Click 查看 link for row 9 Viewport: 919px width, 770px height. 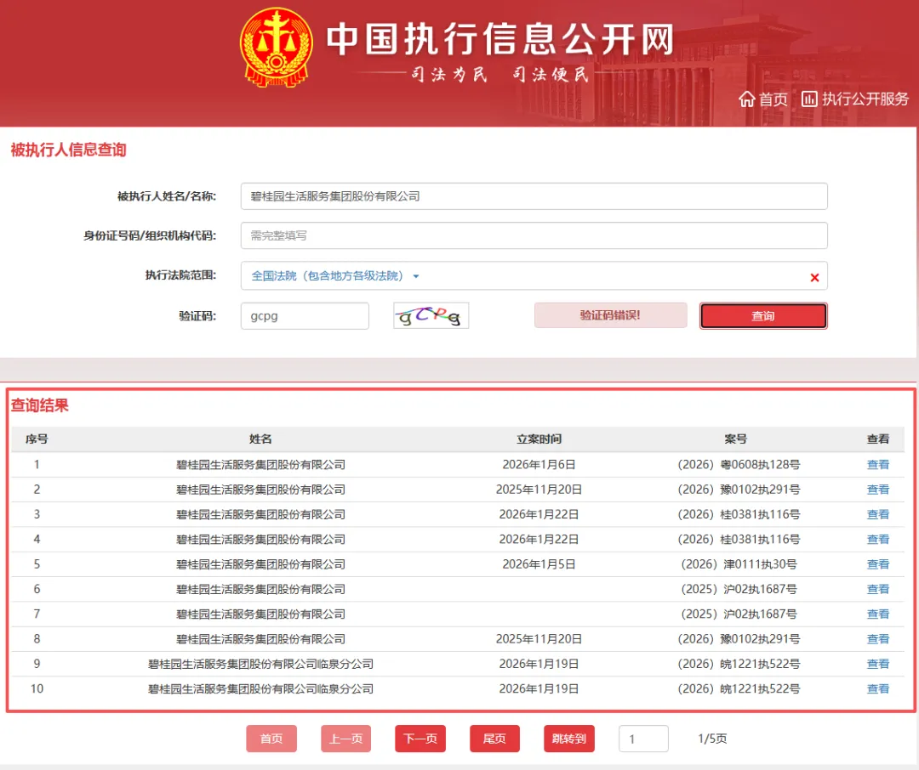click(878, 664)
